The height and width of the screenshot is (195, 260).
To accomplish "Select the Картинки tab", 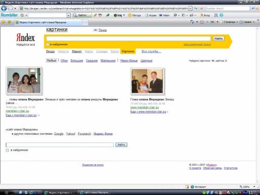I will pos(128,51).
